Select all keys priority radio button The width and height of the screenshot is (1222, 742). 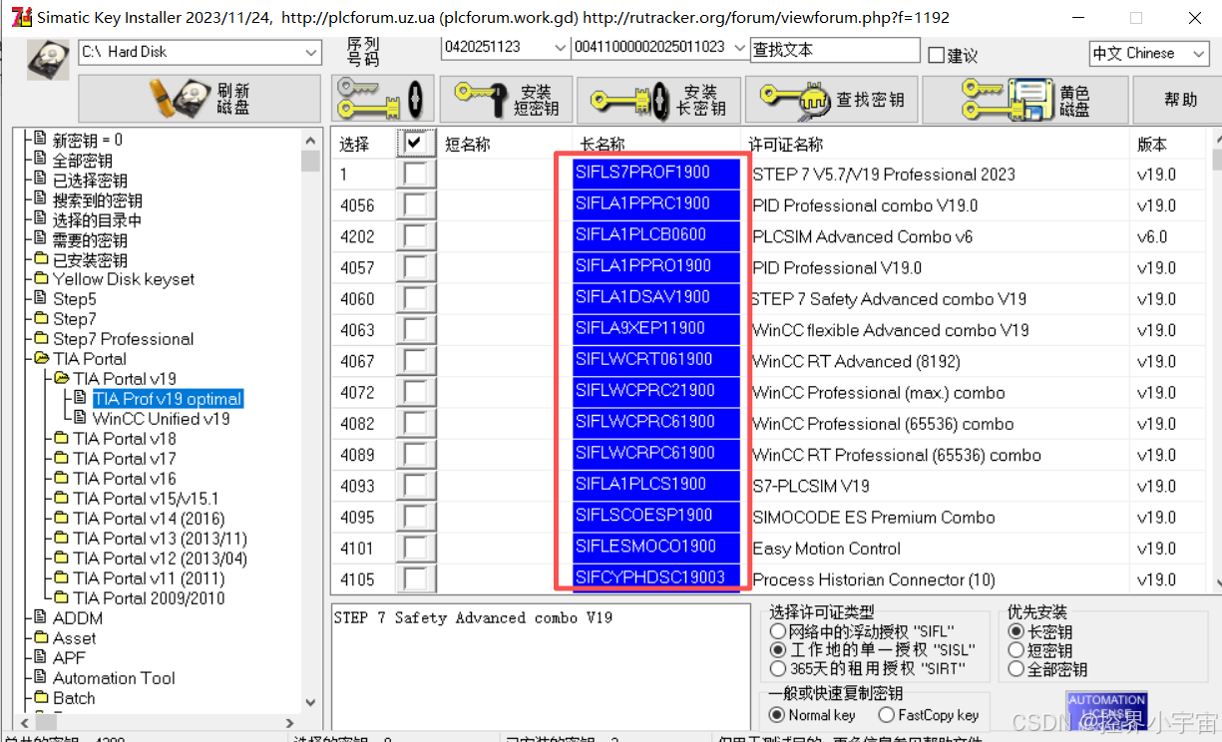(1016, 669)
